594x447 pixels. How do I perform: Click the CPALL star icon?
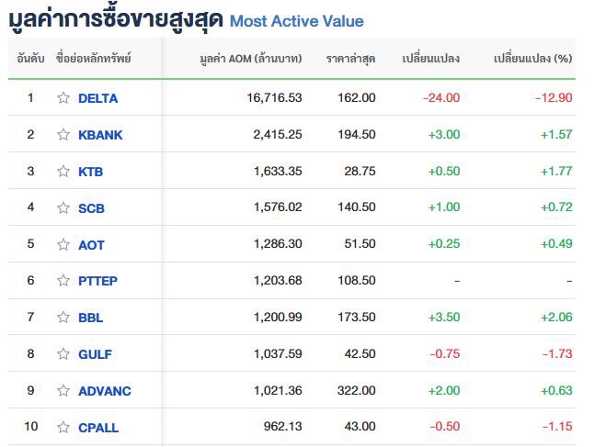click(63, 428)
